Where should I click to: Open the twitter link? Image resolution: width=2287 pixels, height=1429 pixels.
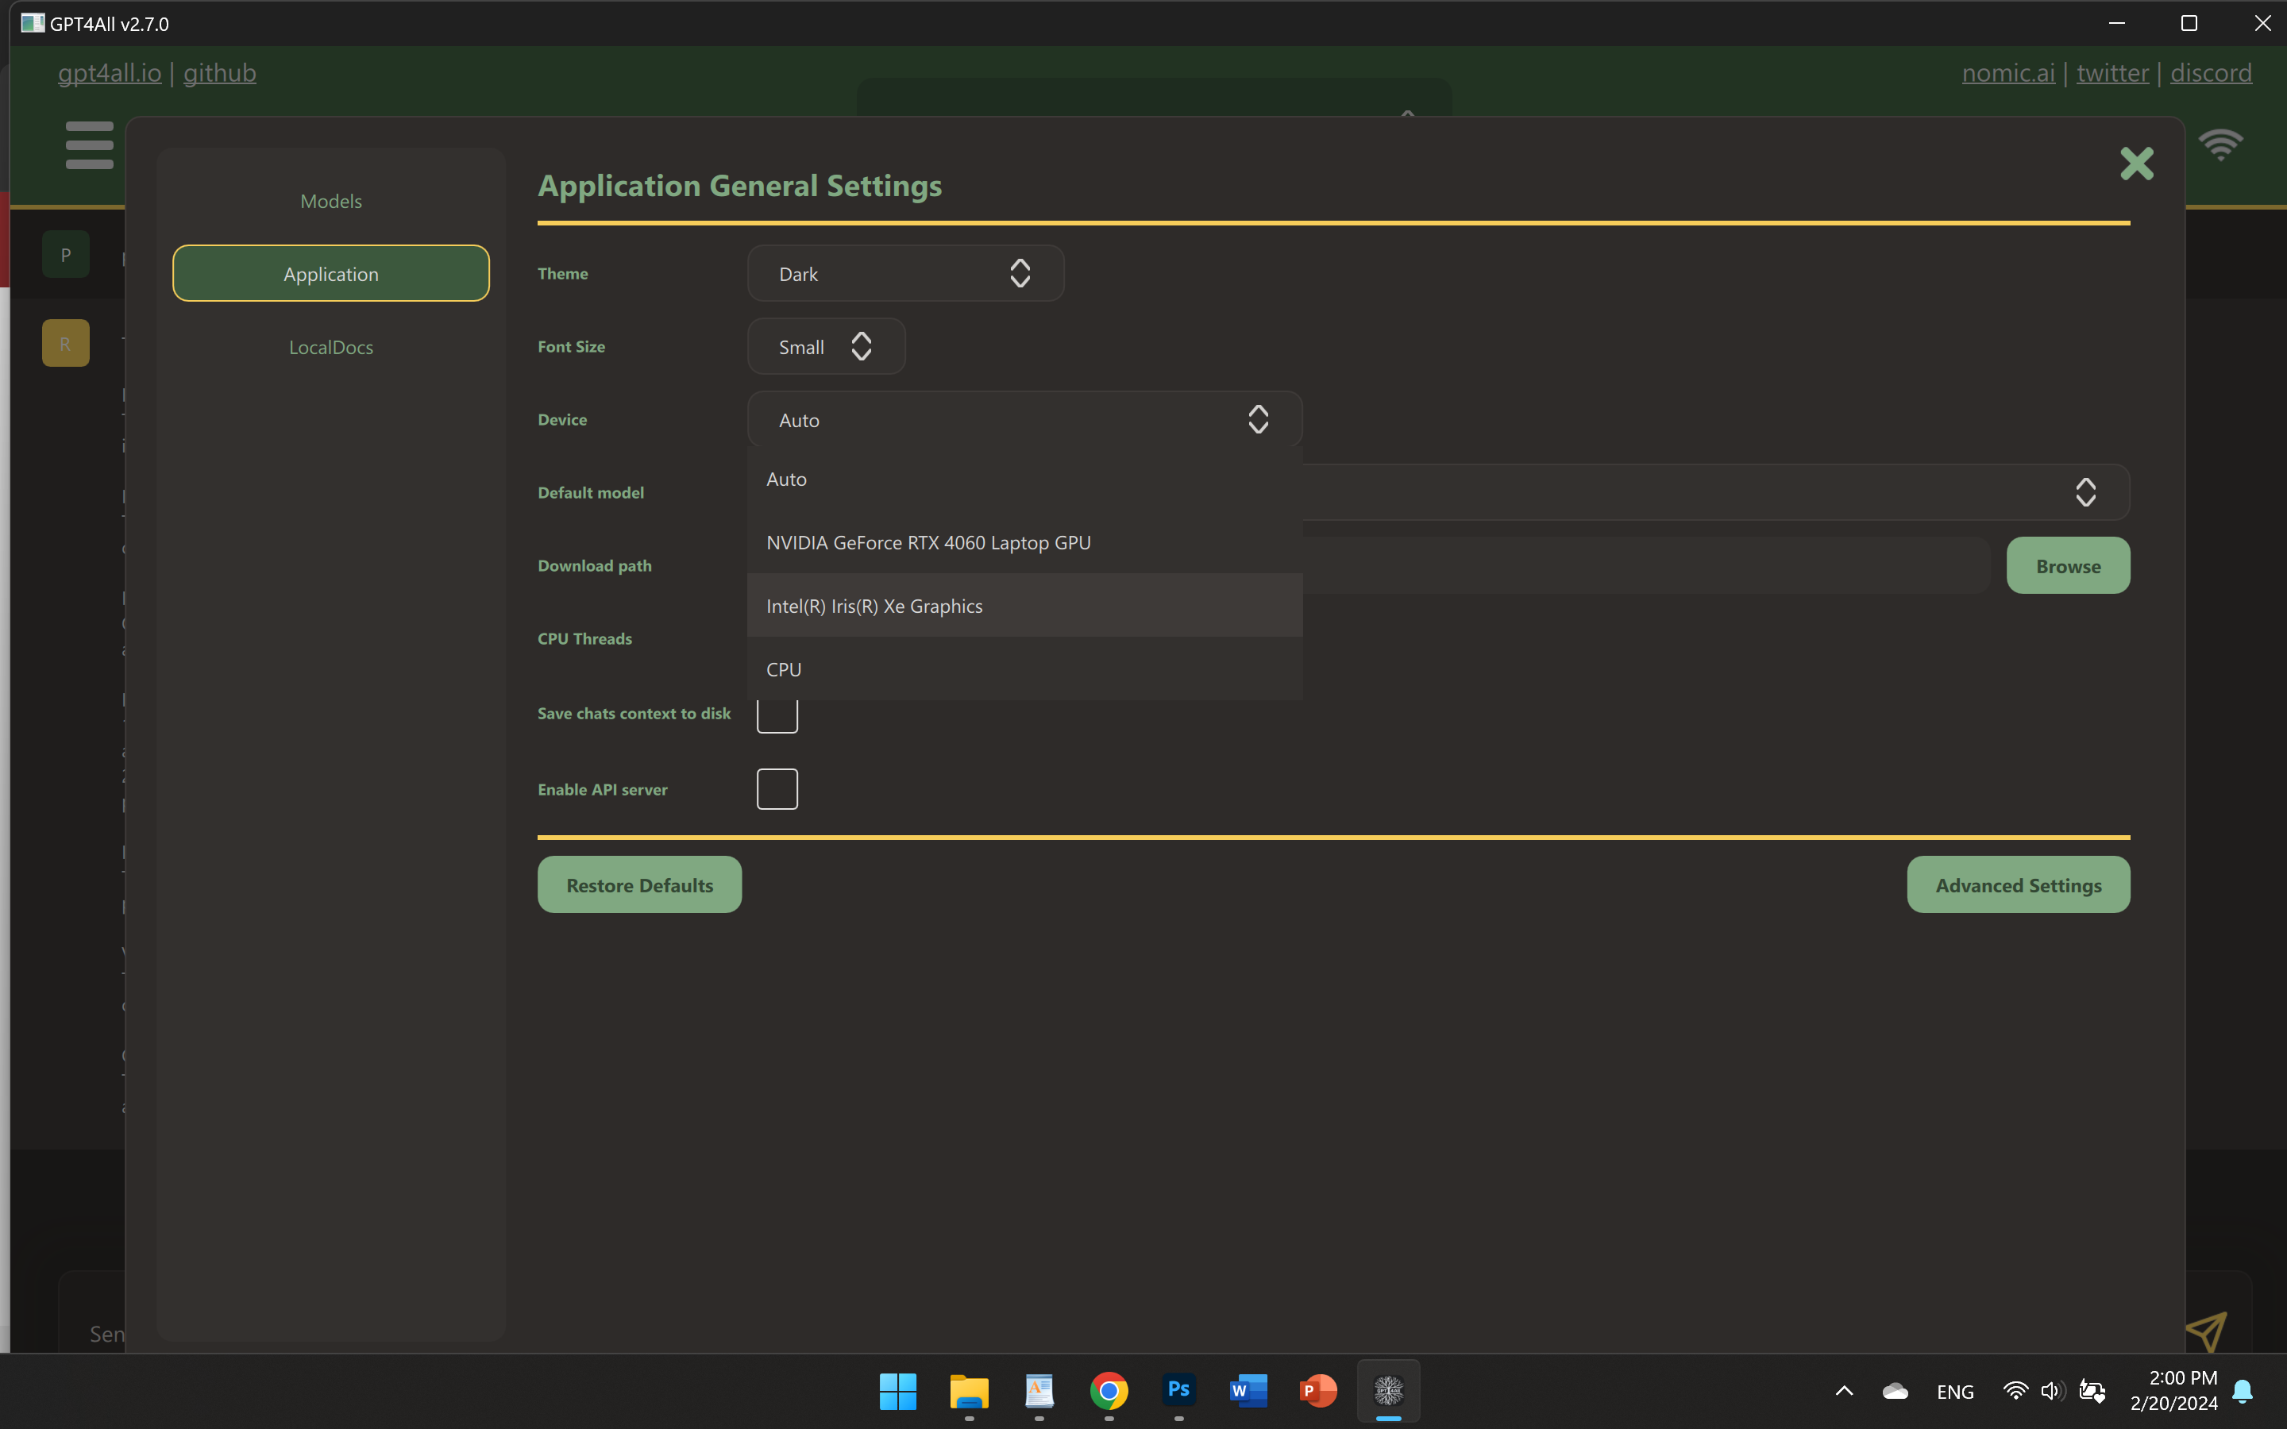(x=2112, y=73)
